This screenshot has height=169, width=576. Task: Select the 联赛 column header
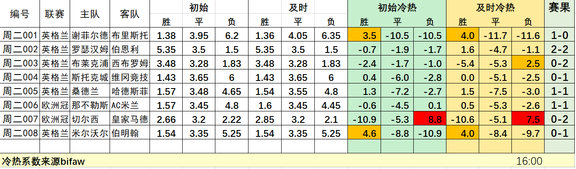tap(55, 14)
